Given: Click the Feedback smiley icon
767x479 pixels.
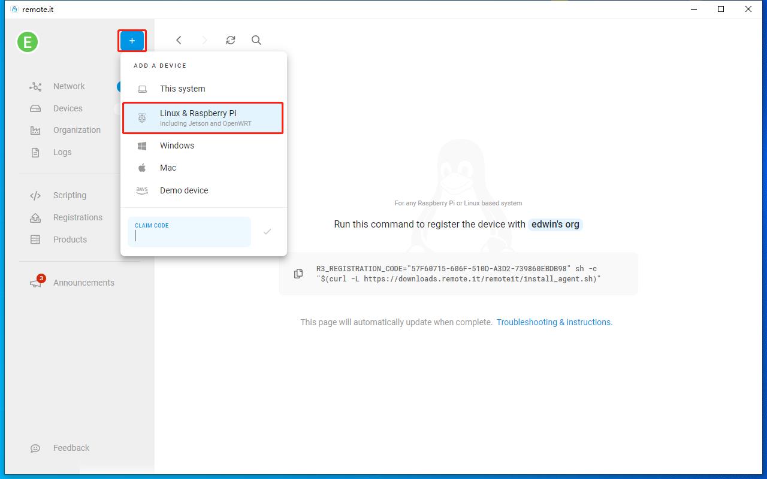Looking at the screenshot, I should click(35, 448).
